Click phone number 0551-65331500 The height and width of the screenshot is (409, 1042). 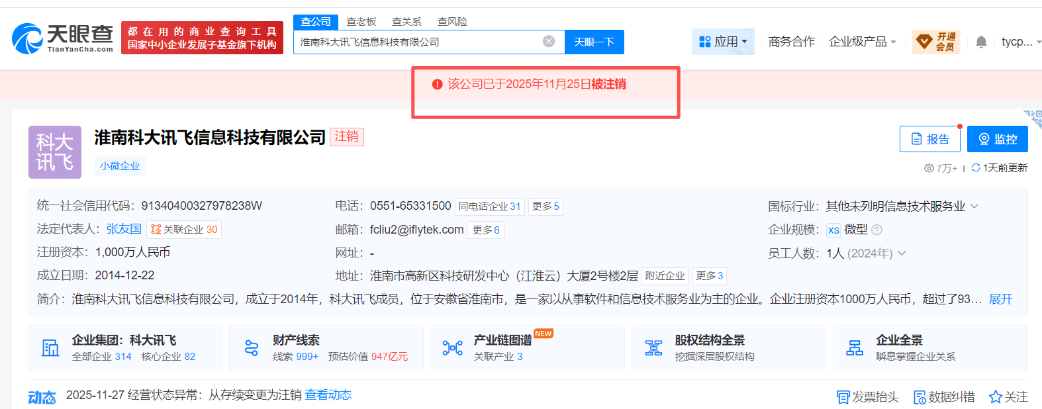[x=410, y=206]
